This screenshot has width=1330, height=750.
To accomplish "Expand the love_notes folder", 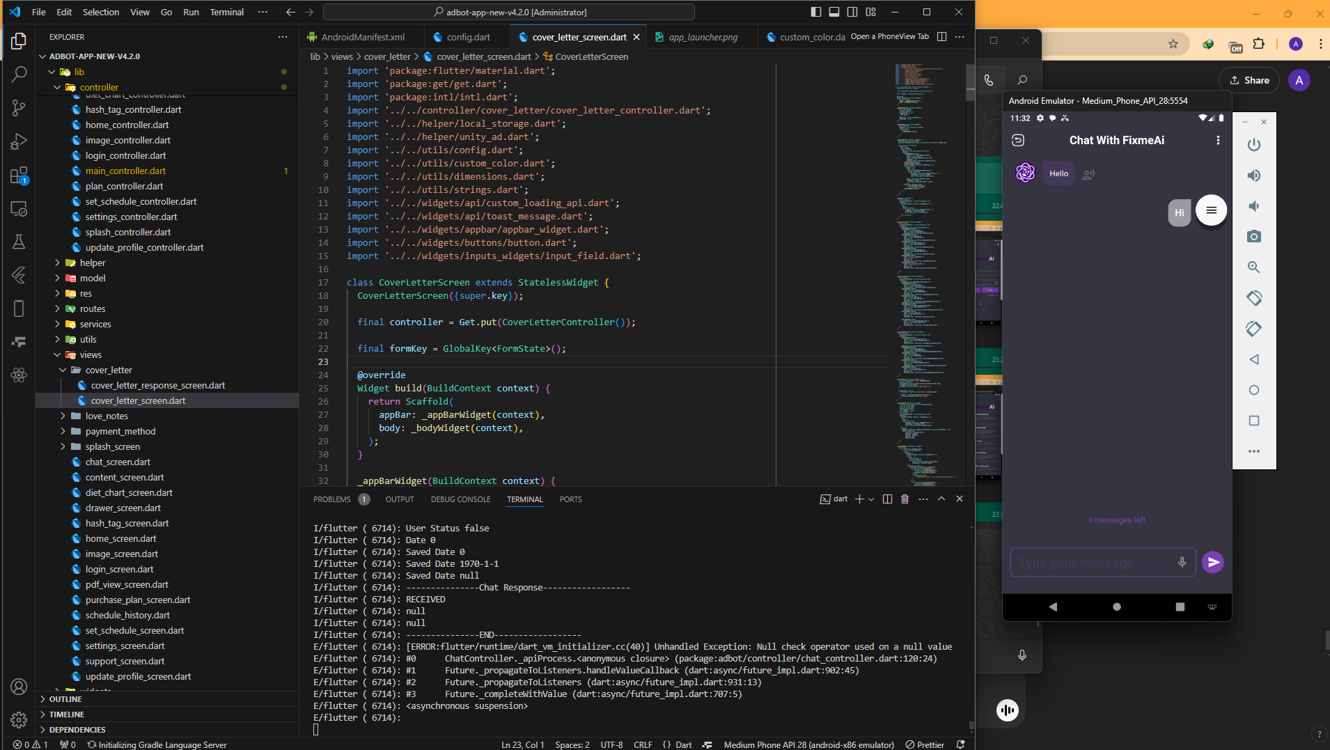I will pyautogui.click(x=107, y=416).
